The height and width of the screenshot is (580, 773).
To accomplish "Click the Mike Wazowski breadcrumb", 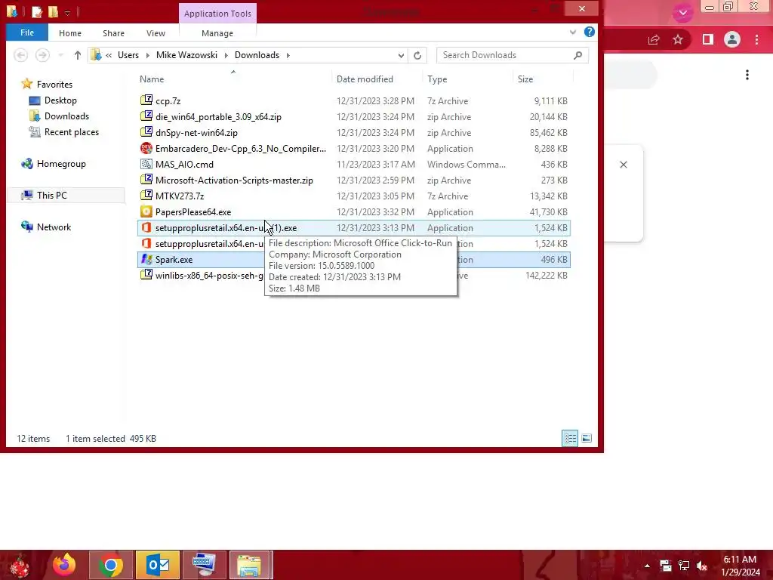I will point(187,55).
